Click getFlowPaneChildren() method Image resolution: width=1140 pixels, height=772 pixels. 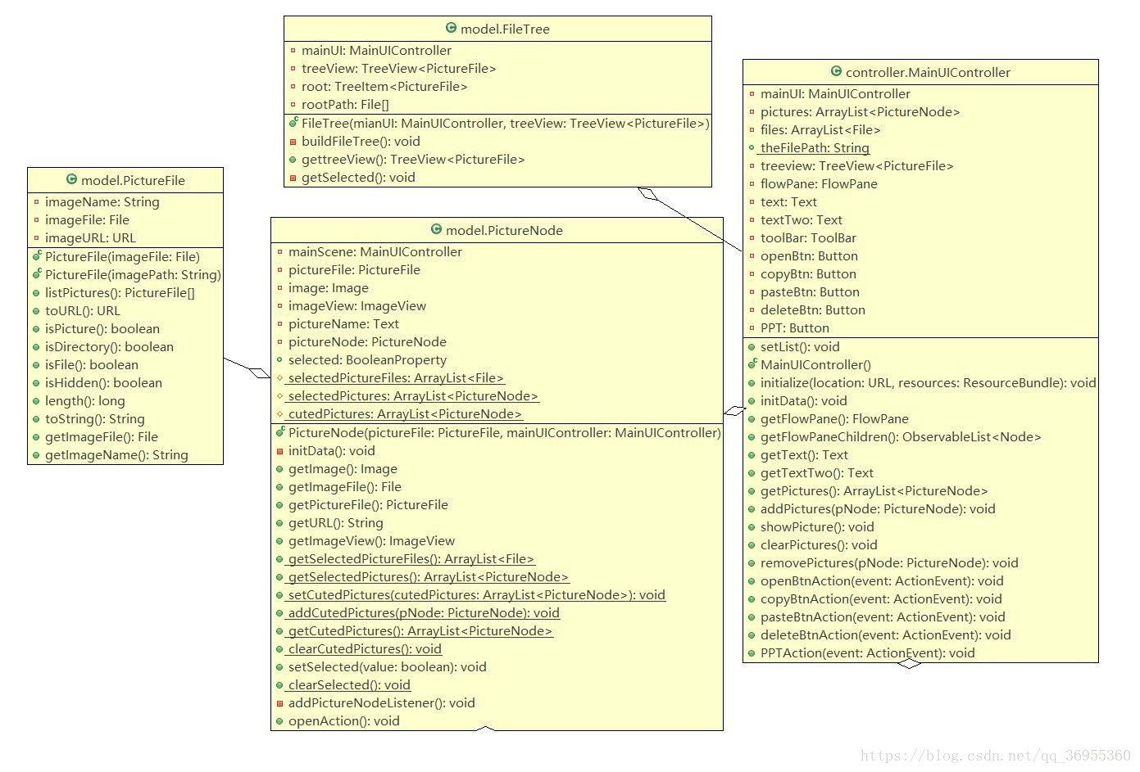coord(901,437)
